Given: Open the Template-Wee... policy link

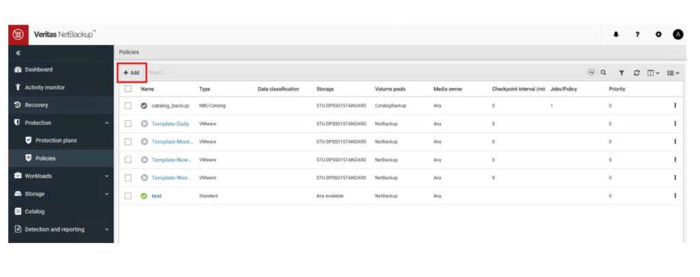Looking at the screenshot, I should click(x=172, y=177).
